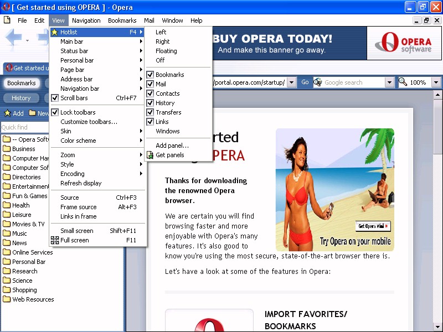Uncheck the Links panel checkbox
Screen dimensions: 443x332
(150, 122)
